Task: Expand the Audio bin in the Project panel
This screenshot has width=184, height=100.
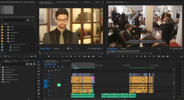Action: [x=5, y=30]
